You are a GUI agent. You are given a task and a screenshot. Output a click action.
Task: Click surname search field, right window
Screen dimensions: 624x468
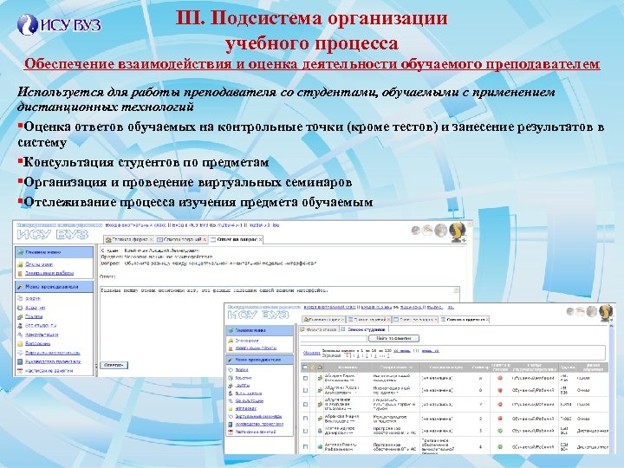334,338
